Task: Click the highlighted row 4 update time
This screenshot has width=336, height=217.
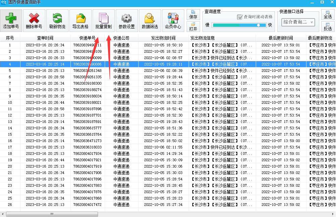Action: pyautogui.click(x=281, y=64)
